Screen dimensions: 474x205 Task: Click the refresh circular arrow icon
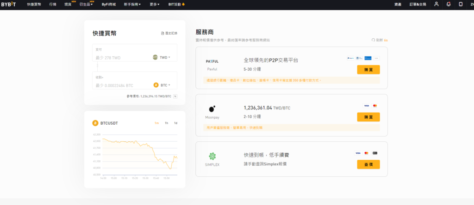click(374, 40)
